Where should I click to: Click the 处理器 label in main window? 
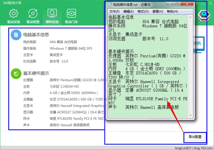pos(28,80)
